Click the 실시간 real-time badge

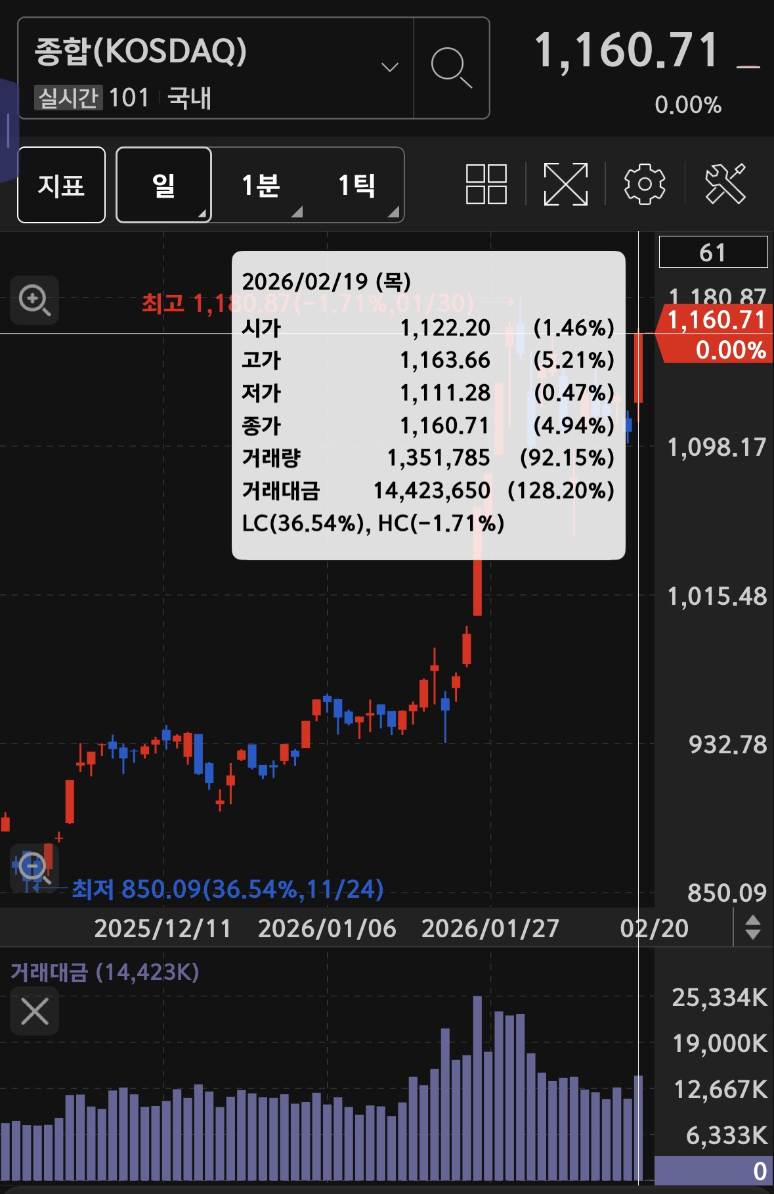tap(67, 98)
